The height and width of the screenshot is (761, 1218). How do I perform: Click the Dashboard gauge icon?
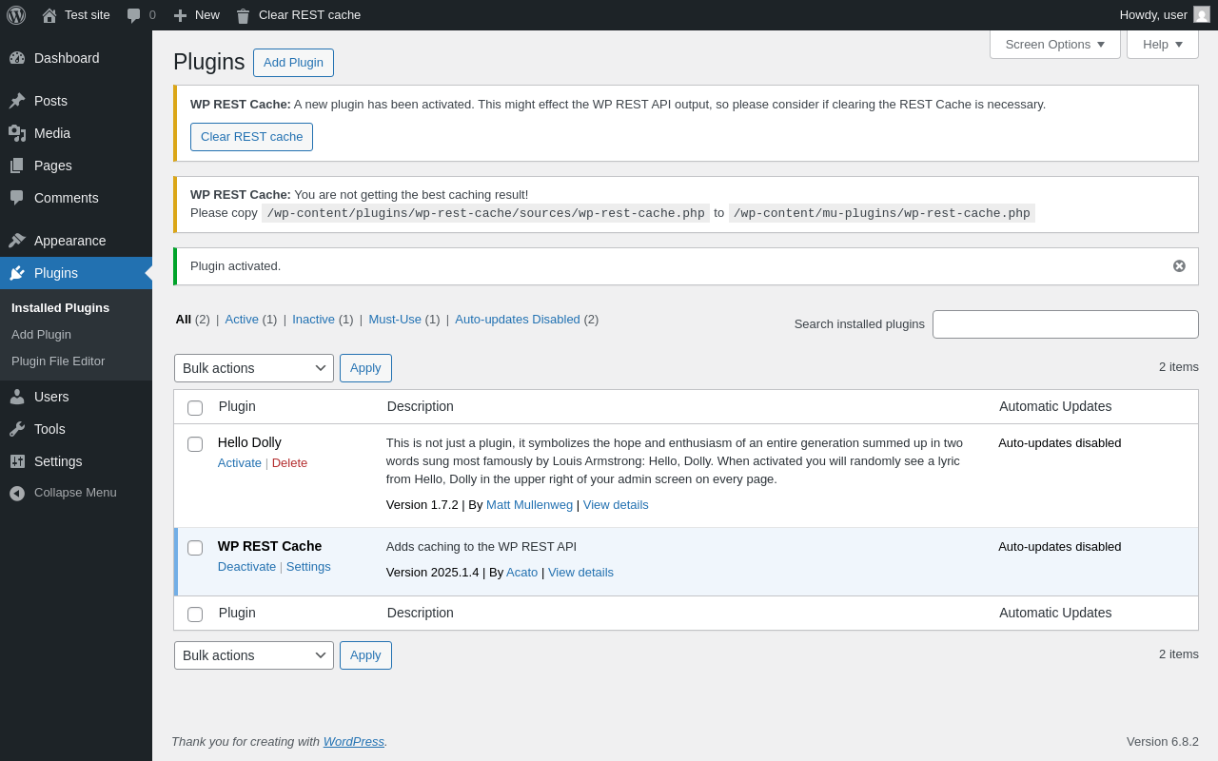(x=17, y=58)
